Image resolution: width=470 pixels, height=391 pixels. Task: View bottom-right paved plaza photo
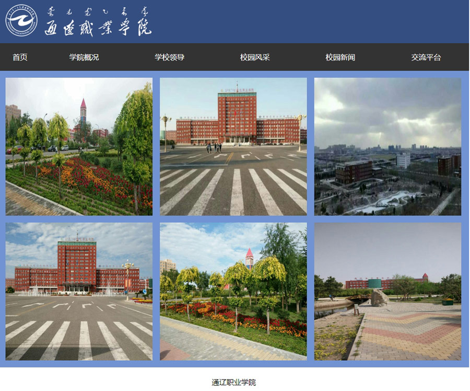pos(387,292)
